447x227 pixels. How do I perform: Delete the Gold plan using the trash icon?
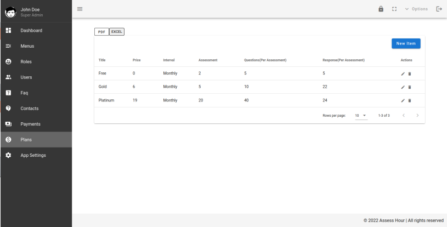[x=410, y=87]
